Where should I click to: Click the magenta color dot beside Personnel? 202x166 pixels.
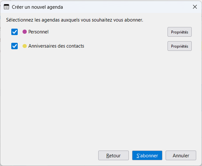(25, 32)
